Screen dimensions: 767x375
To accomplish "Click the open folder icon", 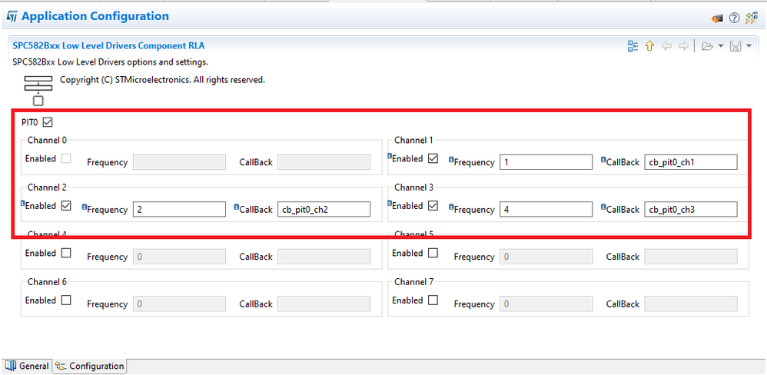I will click(707, 46).
